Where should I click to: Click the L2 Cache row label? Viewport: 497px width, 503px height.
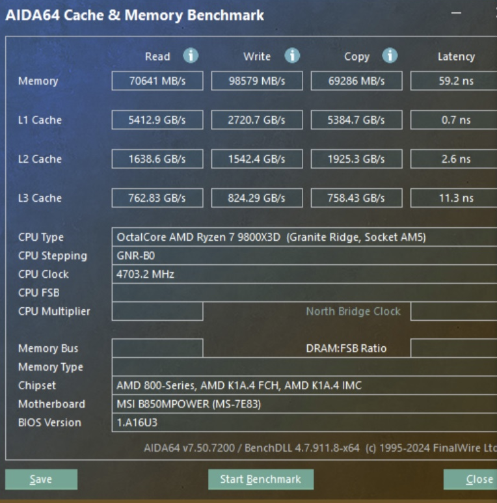tap(40, 159)
